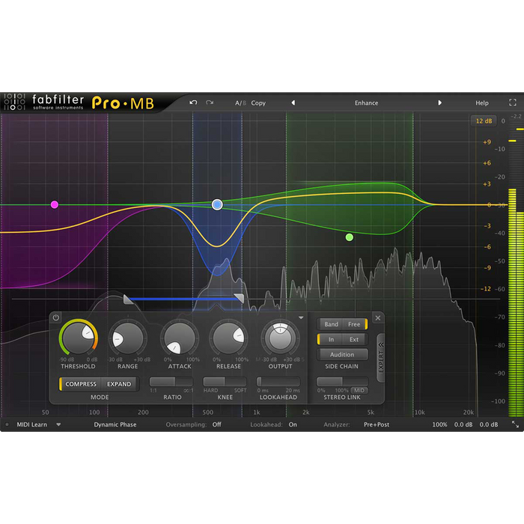Image resolution: width=524 pixels, height=524 pixels.
Task: Click the Audition button
Action: (x=342, y=355)
